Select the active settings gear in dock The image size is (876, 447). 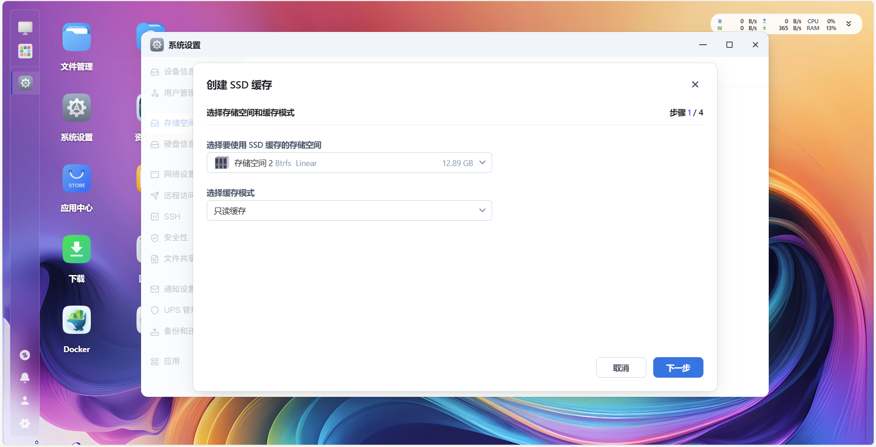click(x=26, y=83)
